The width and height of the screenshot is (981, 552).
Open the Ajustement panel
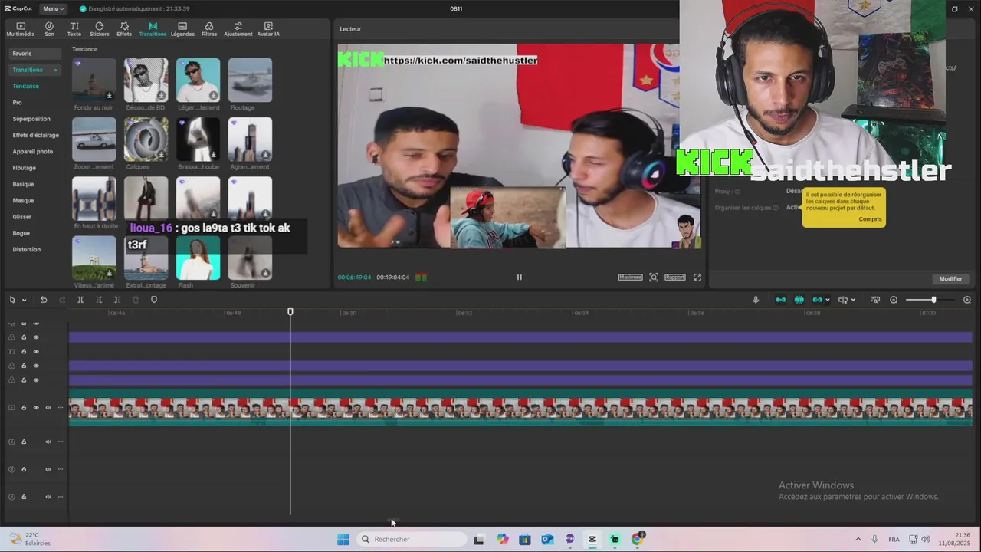pyautogui.click(x=238, y=29)
